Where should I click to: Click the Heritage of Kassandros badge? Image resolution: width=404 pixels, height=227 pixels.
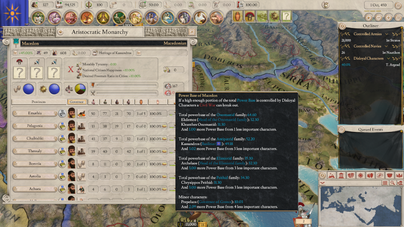tap(112, 53)
